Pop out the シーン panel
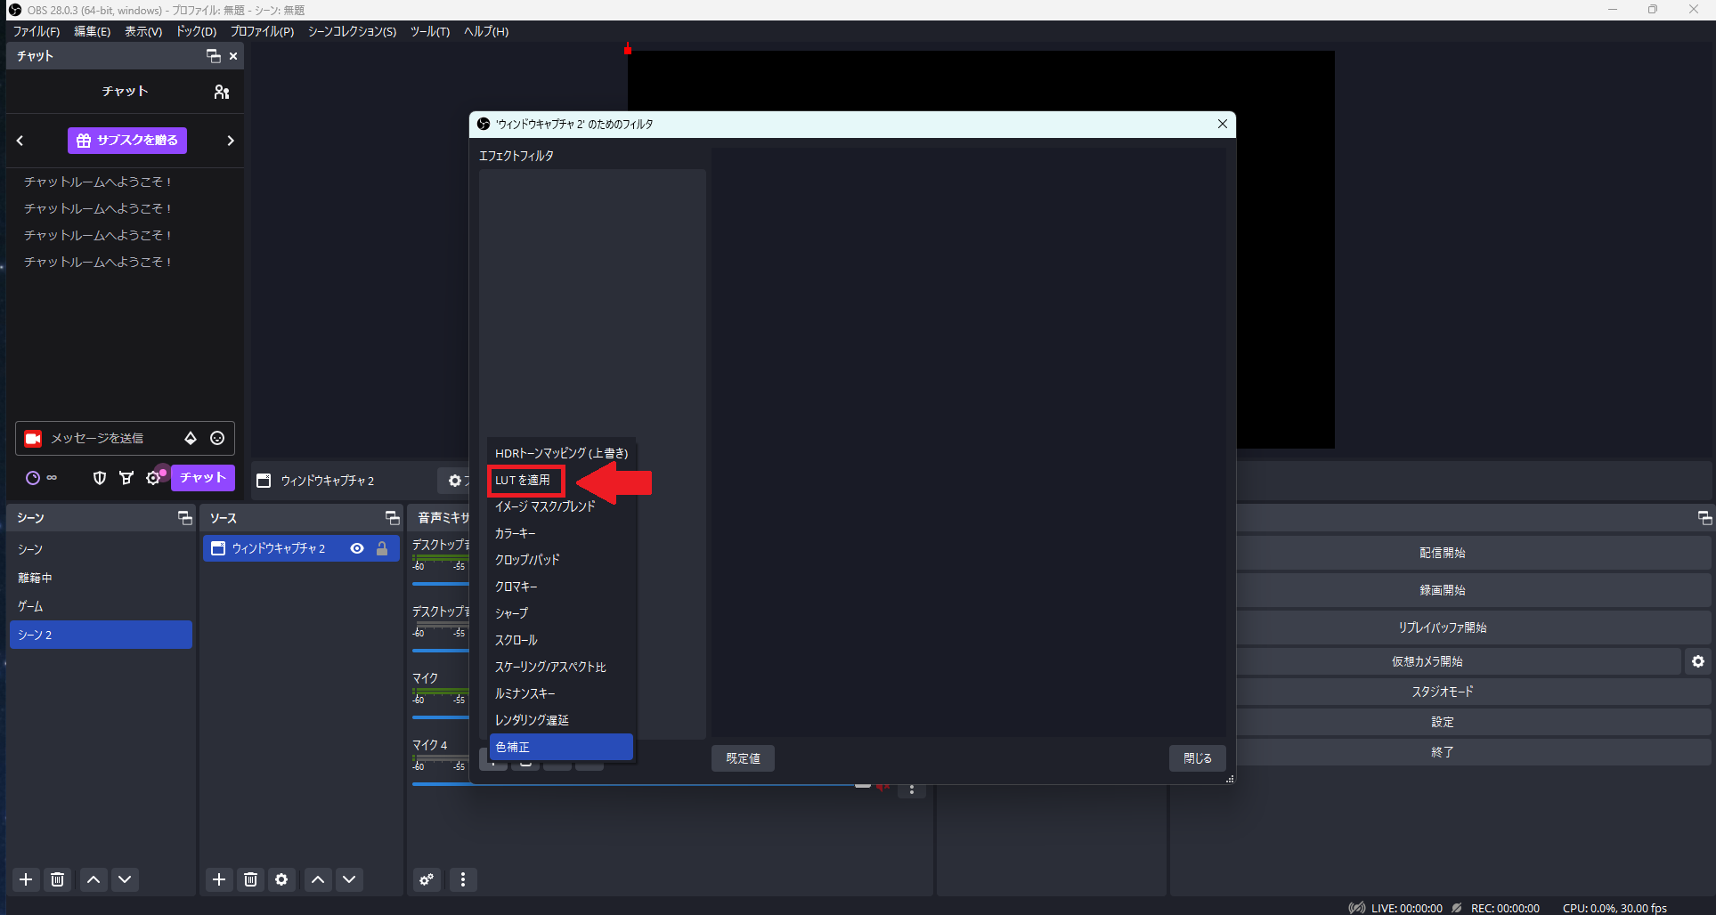Screen dimensions: 1716x915 [184, 517]
